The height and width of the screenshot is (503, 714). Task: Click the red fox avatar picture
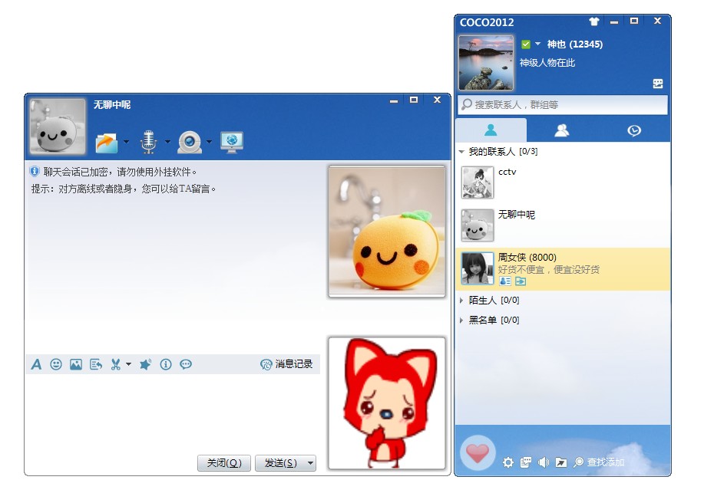tap(387, 403)
